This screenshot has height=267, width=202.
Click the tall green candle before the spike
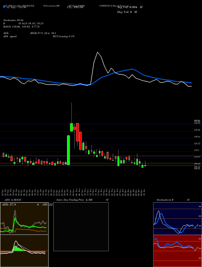[x=68, y=150]
